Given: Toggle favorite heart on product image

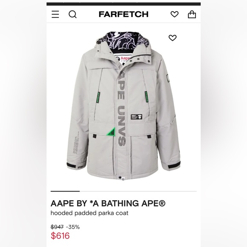Looking at the screenshot, I should tap(172, 38).
